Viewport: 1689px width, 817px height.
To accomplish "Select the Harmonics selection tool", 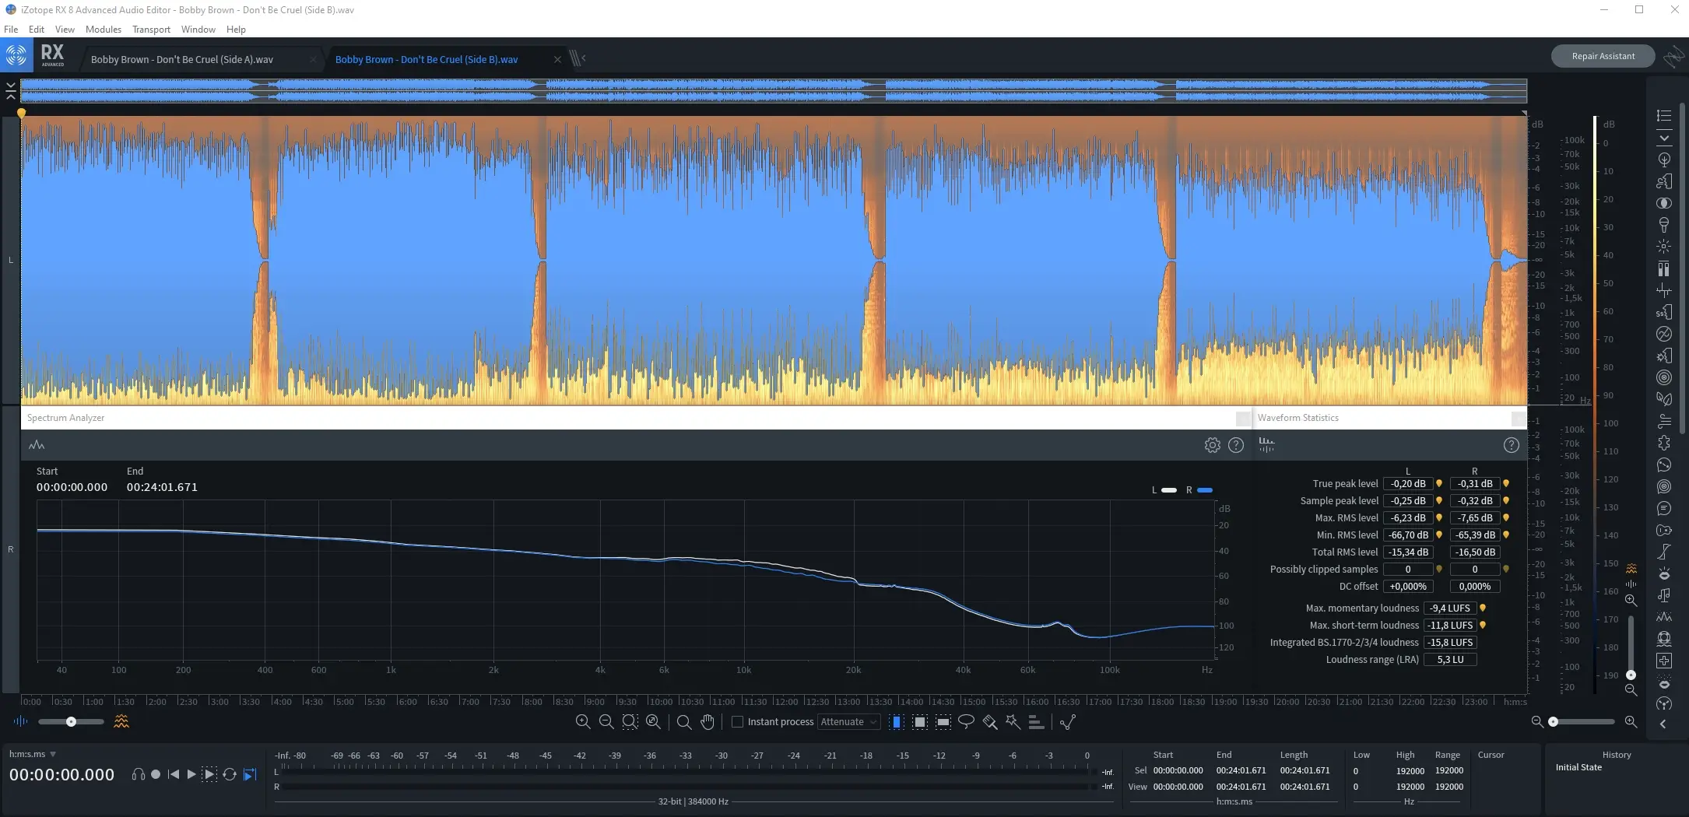I will click(1036, 722).
